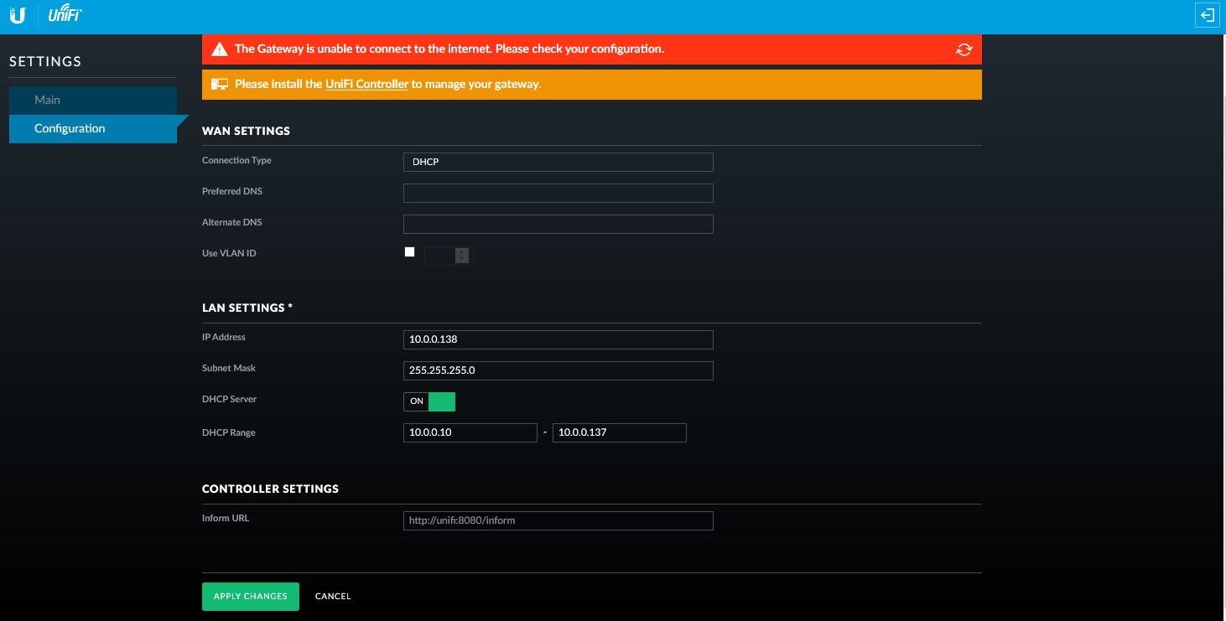
Task: Click the logout icon in top bar
Action: pos(1206,15)
